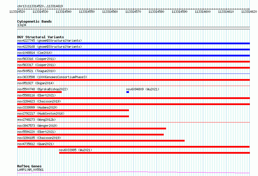The image size is (258, 176).
Task: Click the 13q34 cytogenetic band label
Action: click(22, 25)
